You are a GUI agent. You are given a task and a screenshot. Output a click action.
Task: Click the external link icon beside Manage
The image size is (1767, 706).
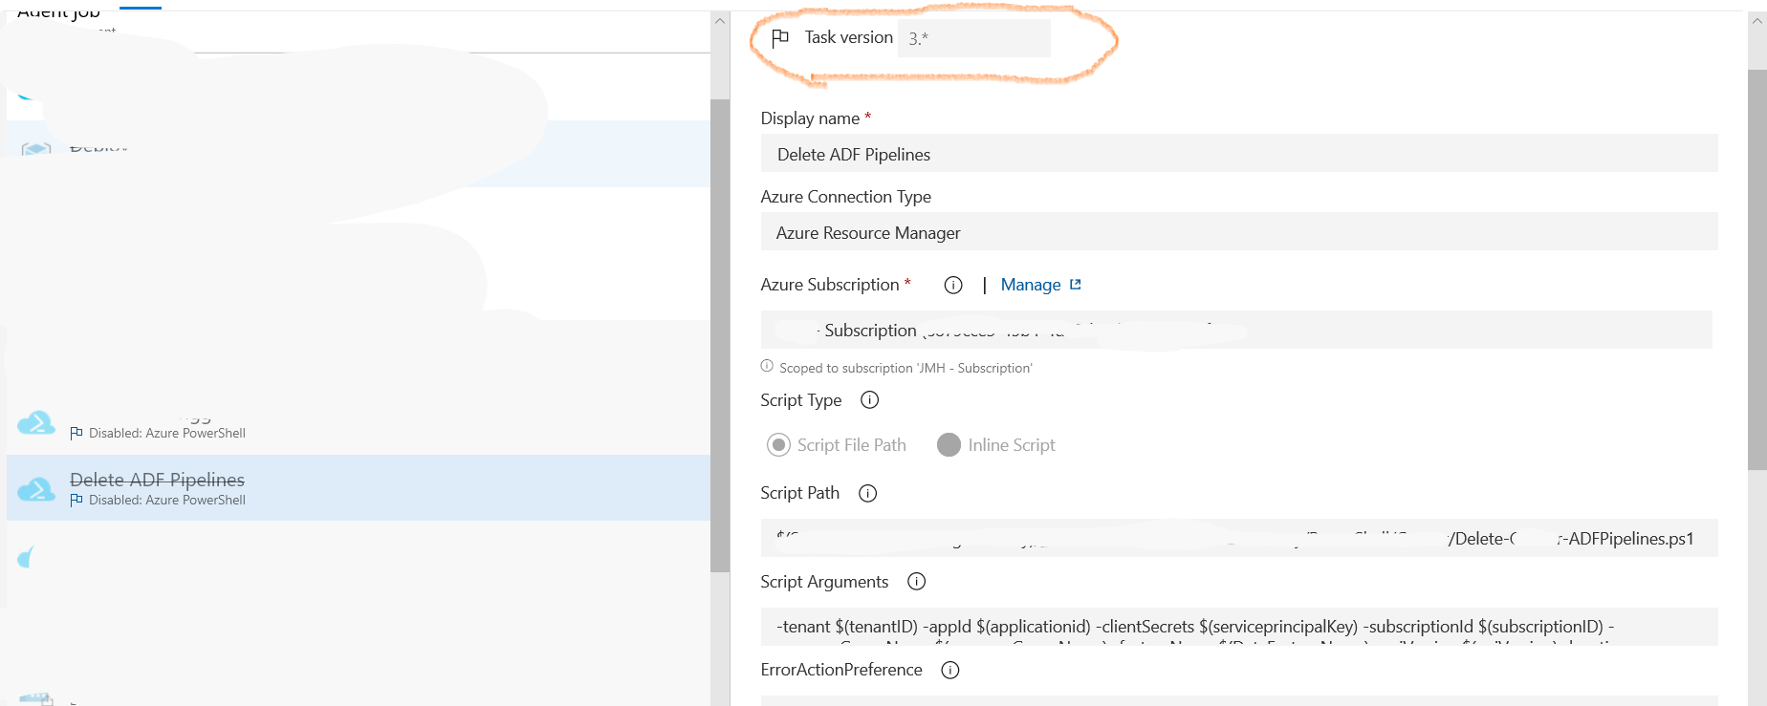[1076, 285]
